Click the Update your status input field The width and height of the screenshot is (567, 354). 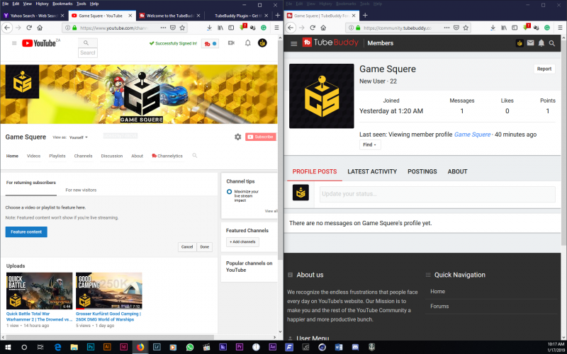436,194
